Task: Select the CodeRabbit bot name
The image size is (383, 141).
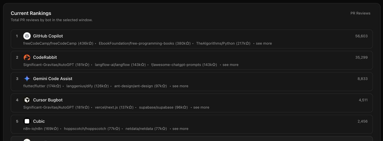Action: point(45,57)
